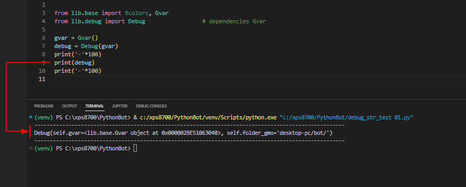Click the text 'print(debug)' on line 9
This screenshot has width=466, height=187.
point(74,63)
